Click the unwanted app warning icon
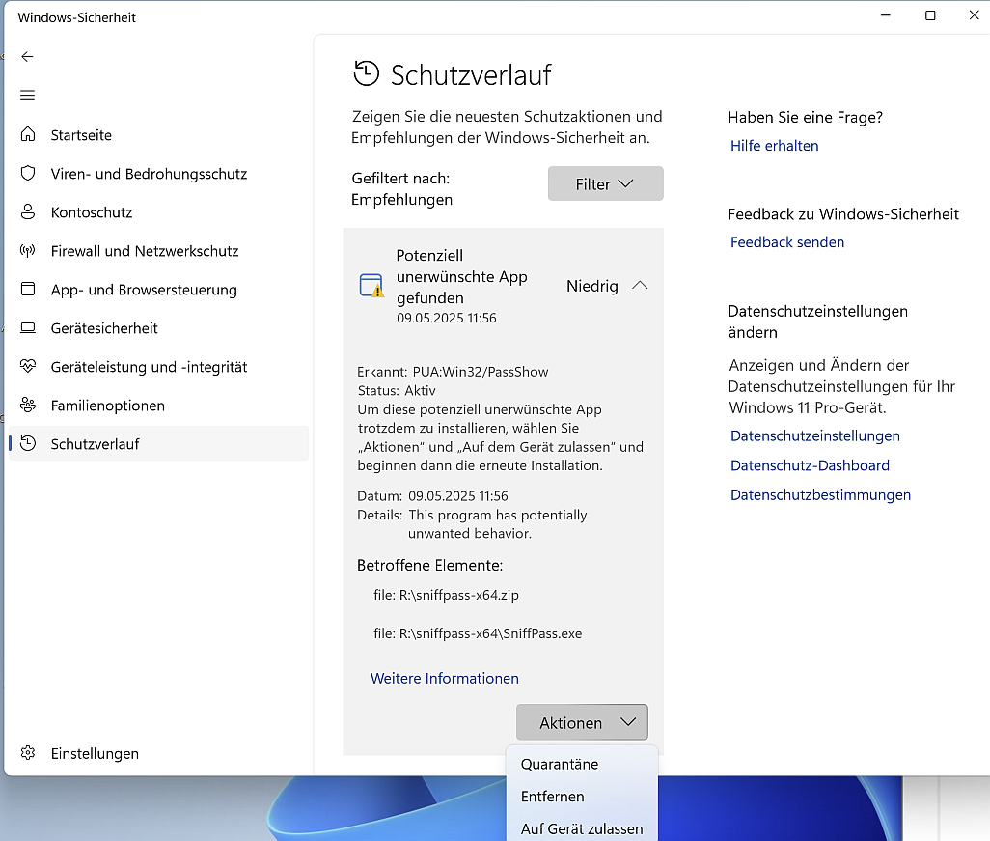Image resolution: width=990 pixels, height=841 pixels. point(371,286)
